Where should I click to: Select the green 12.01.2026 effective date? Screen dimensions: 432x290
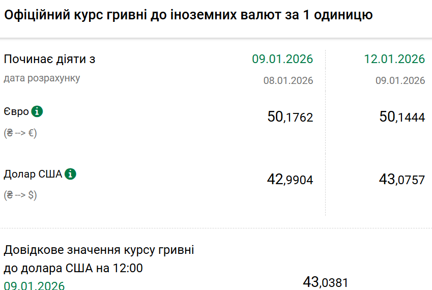394,59
